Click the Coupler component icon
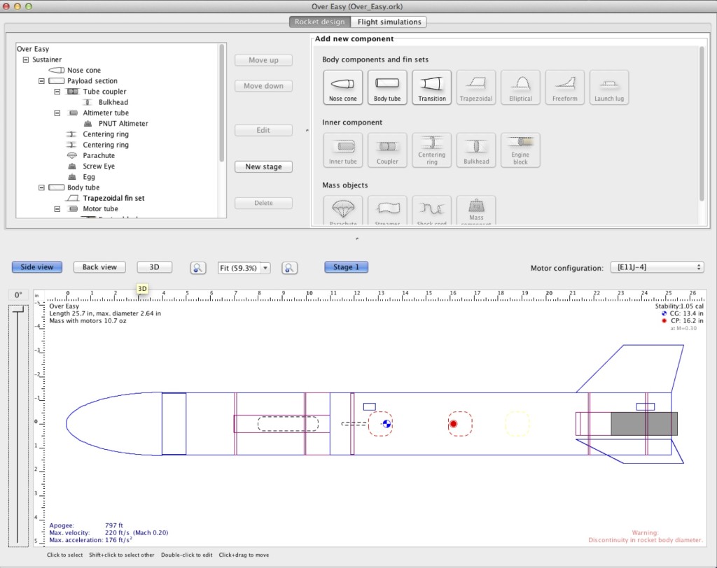Image resolution: width=717 pixels, height=568 pixels. (x=387, y=150)
